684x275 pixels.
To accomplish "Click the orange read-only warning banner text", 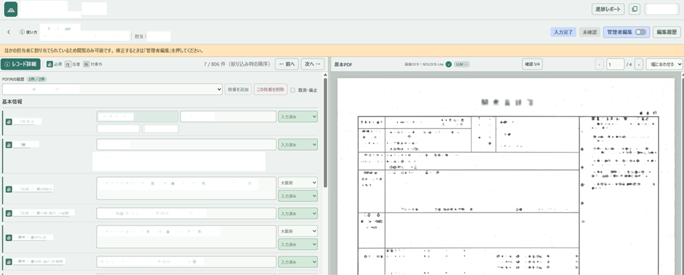I will [x=104, y=50].
